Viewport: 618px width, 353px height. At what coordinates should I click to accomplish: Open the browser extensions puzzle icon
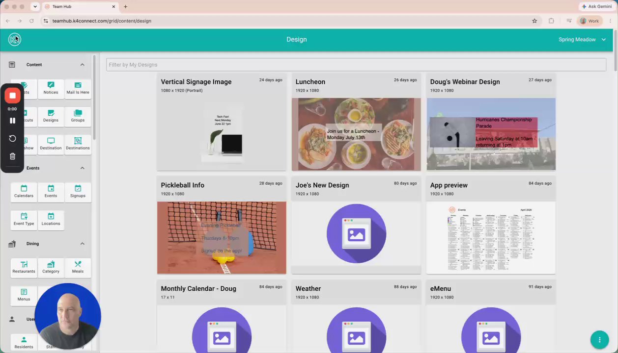pos(551,21)
